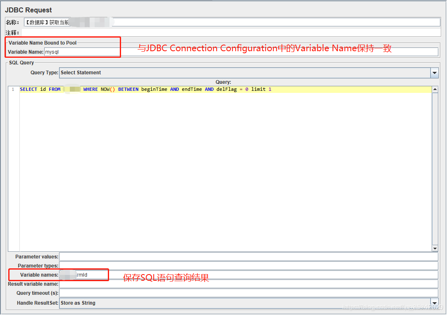The width and height of the screenshot is (447, 315).
Task: Click the Query timeout (s) field
Action: point(249,293)
